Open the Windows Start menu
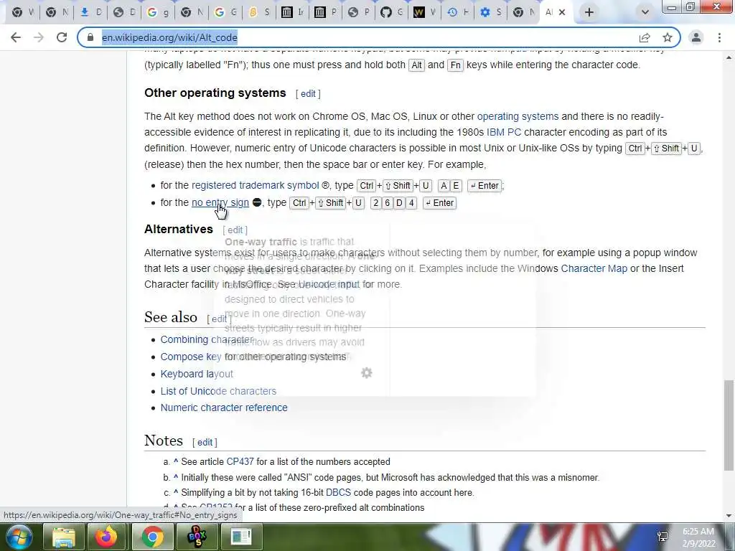This screenshot has height=551, width=735. 19,537
